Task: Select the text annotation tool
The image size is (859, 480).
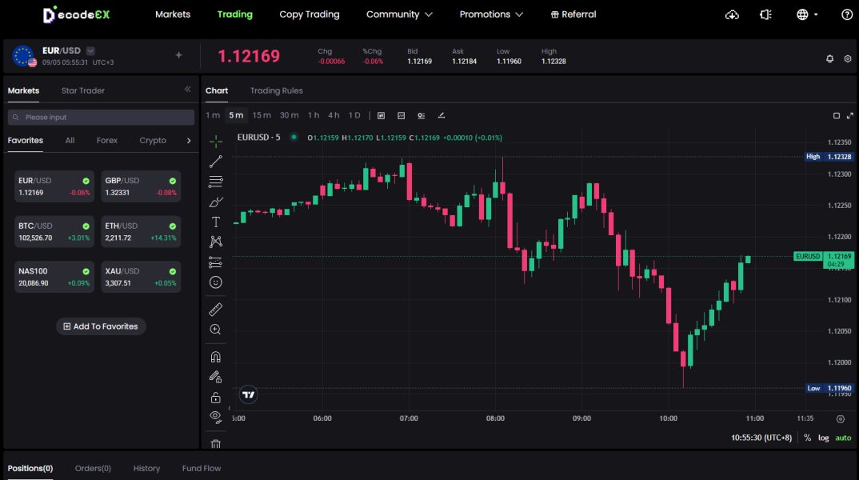Action: 215,222
